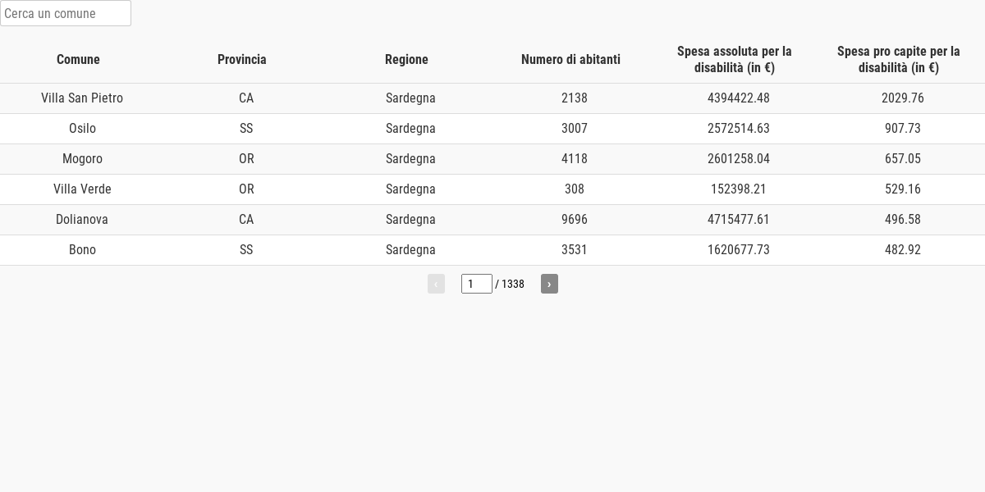Select the Osilo comune cell
985x492 pixels.
coord(82,129)
